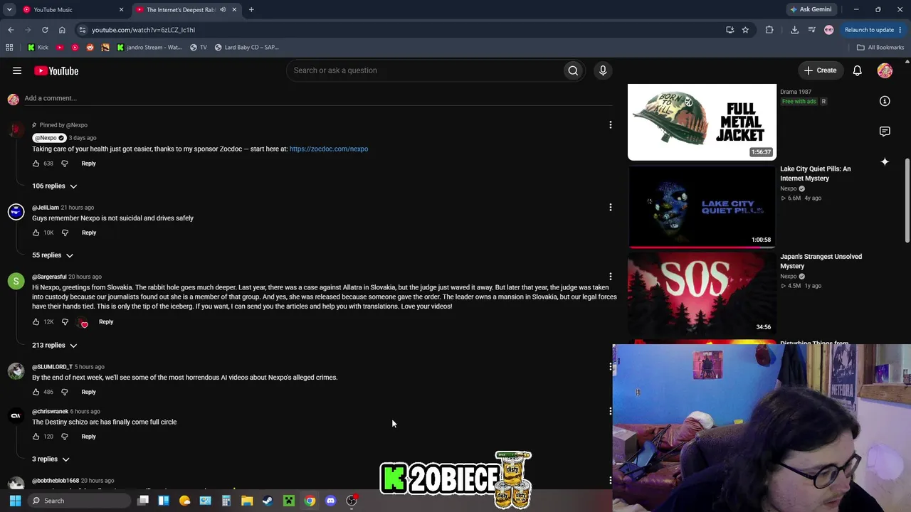Viewport: 911px width, 512px height.
Task: Open more options for @JeliLiam comment
Action: (x=610, y=208)
